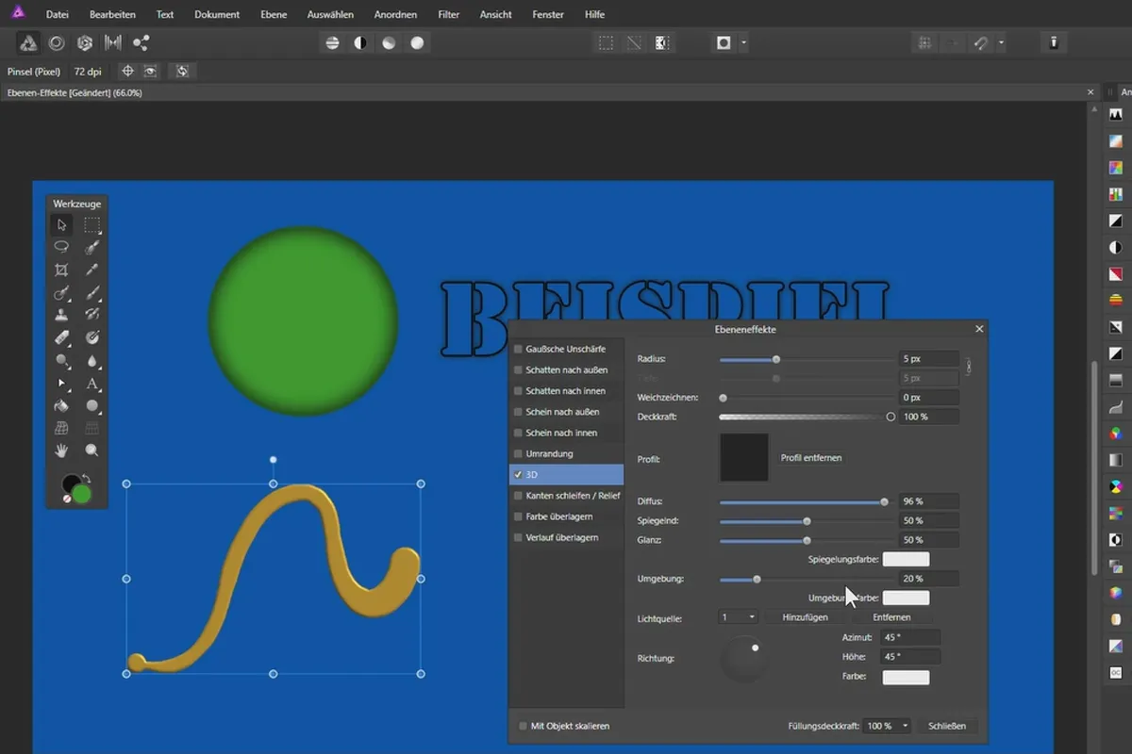Enable Kanten schleifen / Relief checkbox
Viewport: 1132px width, 754px height.
coord(518,495)
